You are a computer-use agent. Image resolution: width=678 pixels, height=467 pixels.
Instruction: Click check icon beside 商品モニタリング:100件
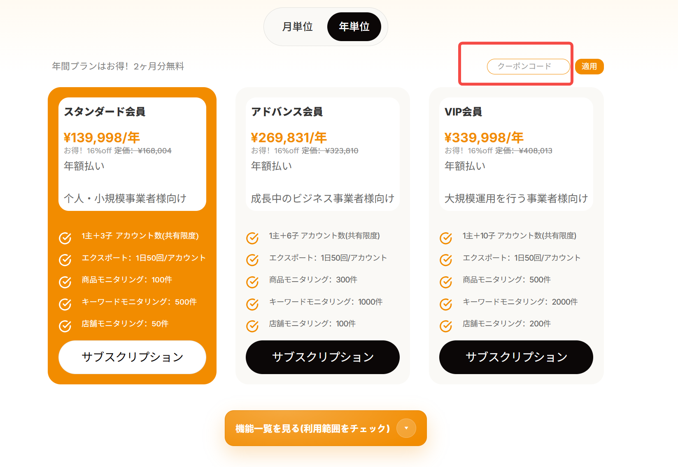65,282
